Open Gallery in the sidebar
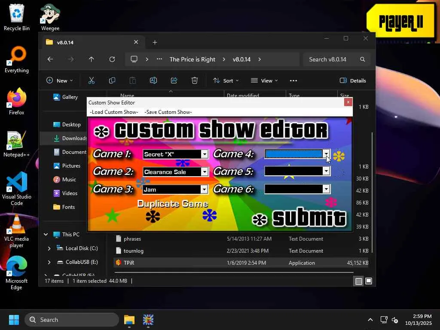 coord(65,97)
